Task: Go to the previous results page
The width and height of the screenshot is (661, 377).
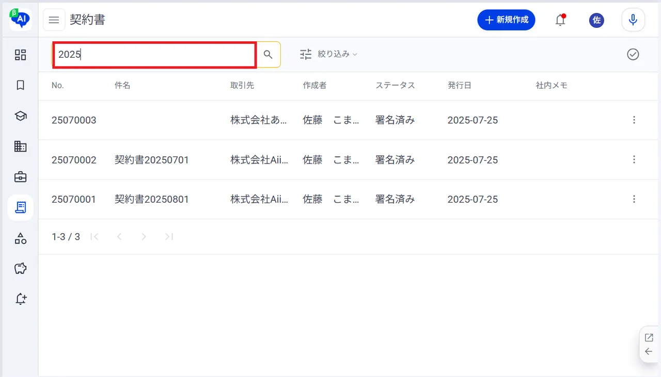Action: pos(119,237)
